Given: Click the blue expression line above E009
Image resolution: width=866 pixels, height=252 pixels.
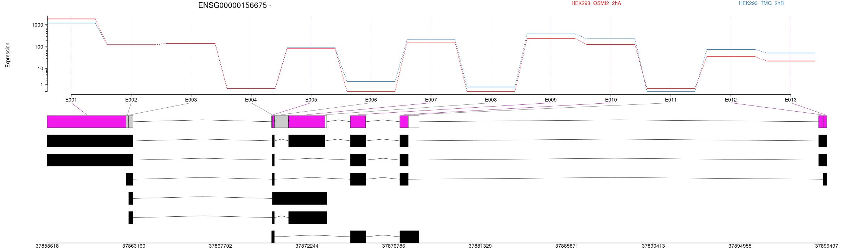Looking at the screenshot, I should (x=551, y=34).
